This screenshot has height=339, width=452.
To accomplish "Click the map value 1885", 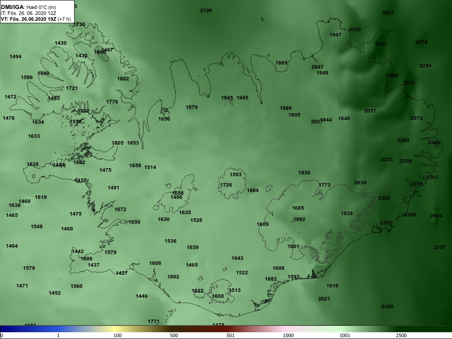I will pos(281,63).
